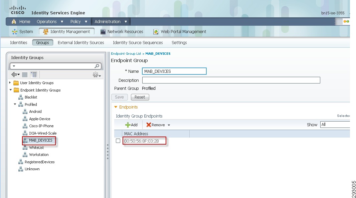The image size is (356, 198).
Task: Open the Settings tab
Action: [x=179, y=43]
